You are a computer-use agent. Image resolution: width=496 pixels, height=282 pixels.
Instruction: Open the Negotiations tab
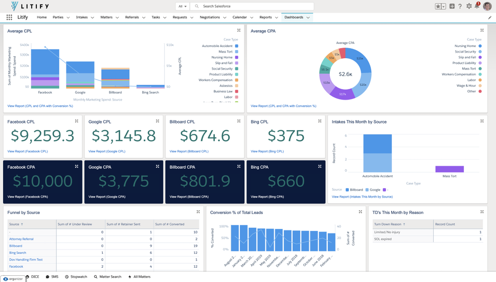tap(210, 17)
